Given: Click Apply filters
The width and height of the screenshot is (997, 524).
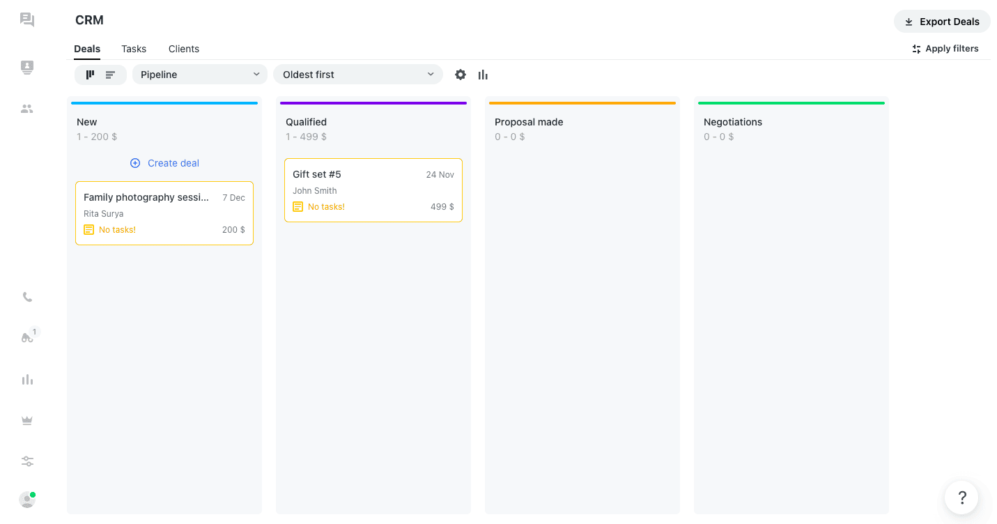Looking at the screenshot, I should click(x=945, y=49).
